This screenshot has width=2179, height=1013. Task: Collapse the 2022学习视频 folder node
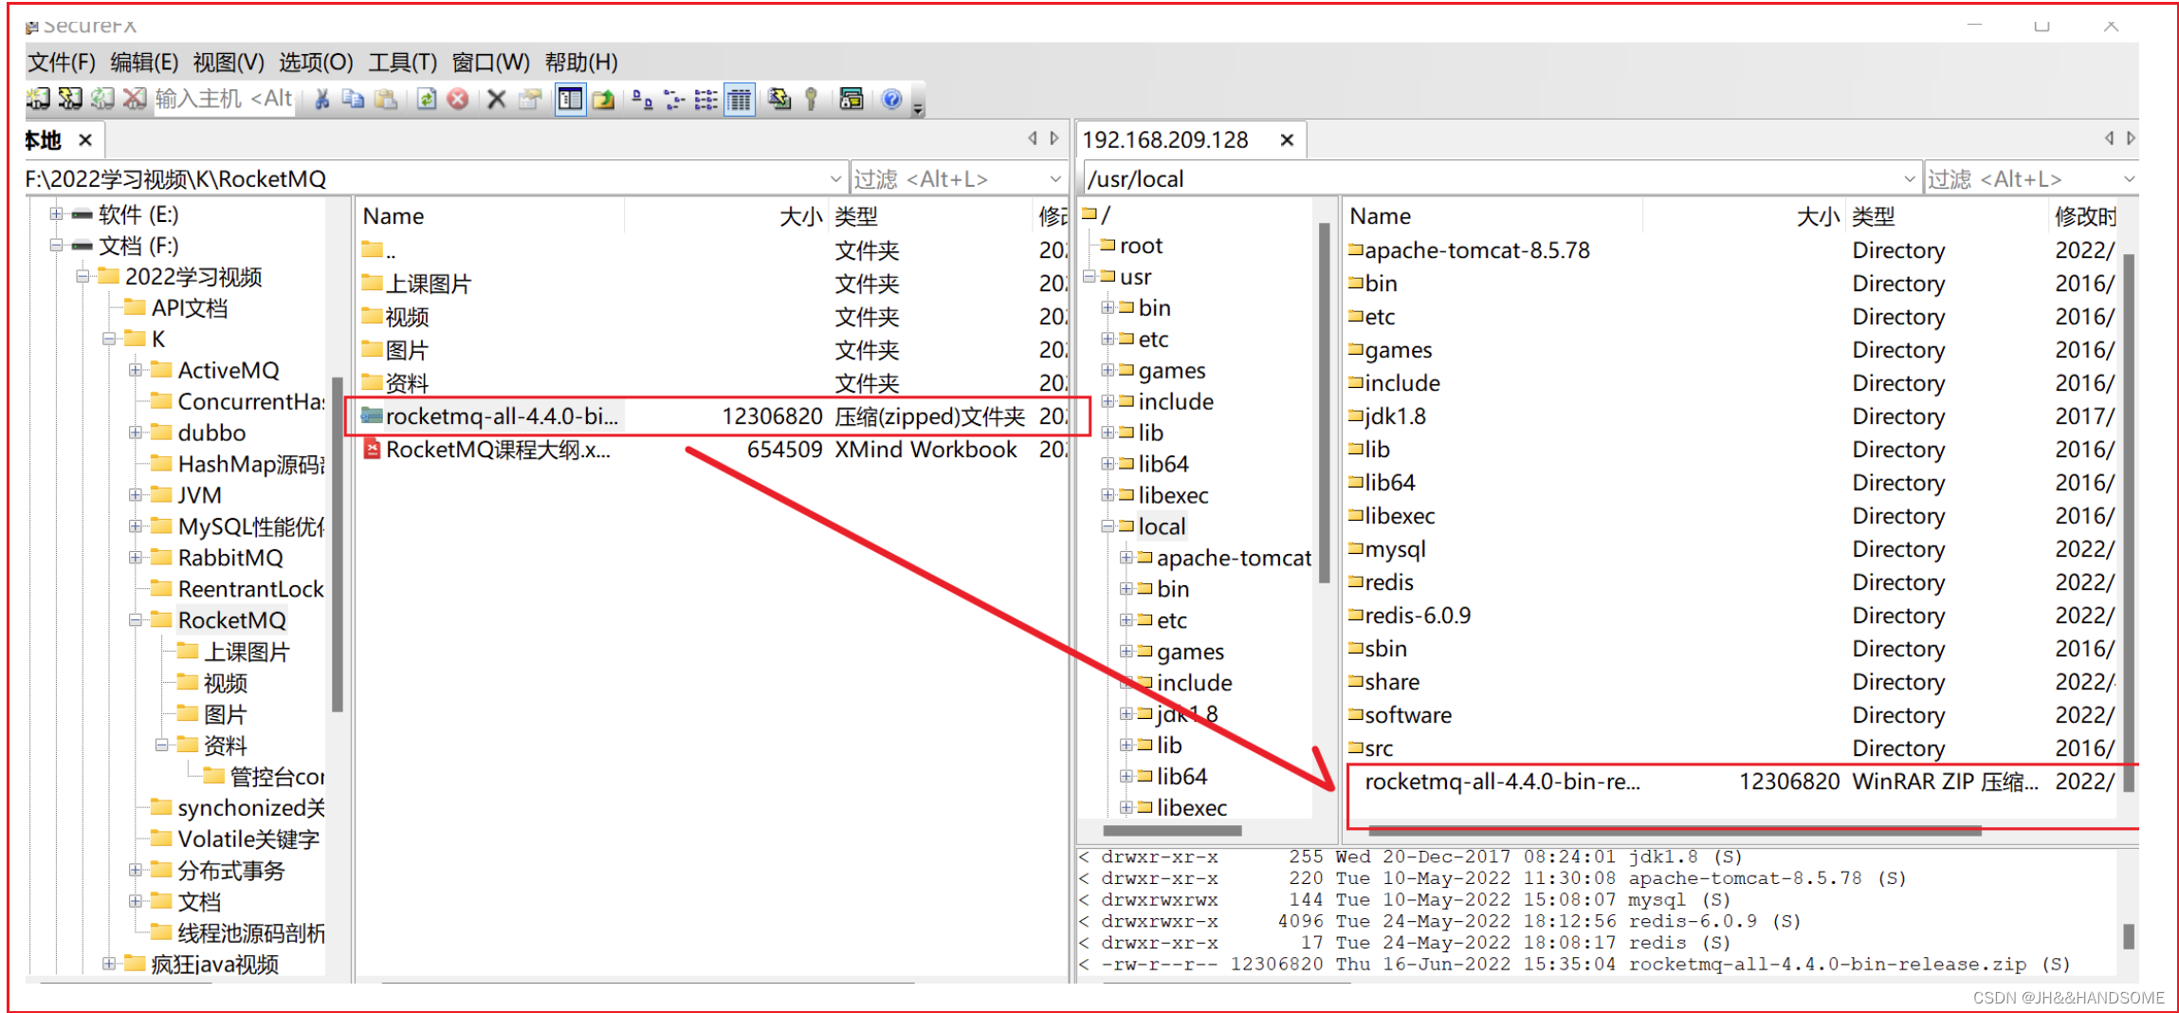pos(82,277)
